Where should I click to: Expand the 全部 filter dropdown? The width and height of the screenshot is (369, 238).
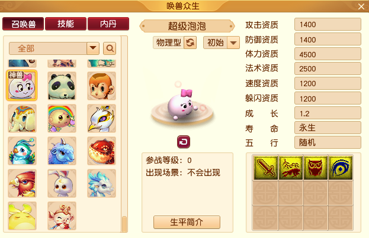(93, 48)
